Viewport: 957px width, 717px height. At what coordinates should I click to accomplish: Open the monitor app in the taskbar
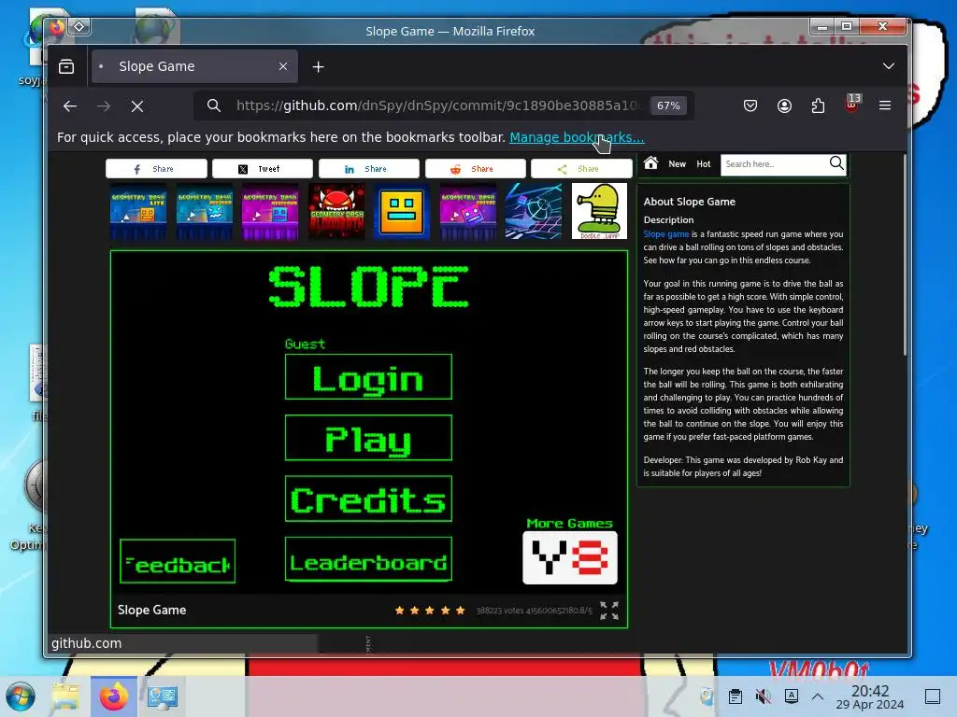(x=162, y=696)
